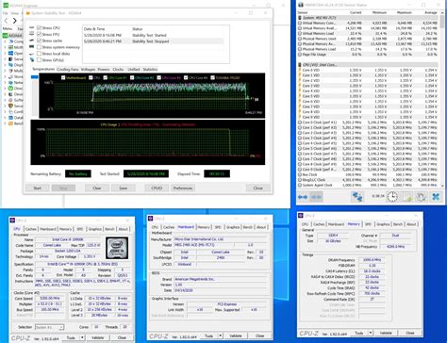Viewport: 447px width, 343px height.
Task: Click the Clear button in stability test
Action: (x=97, y=188)
